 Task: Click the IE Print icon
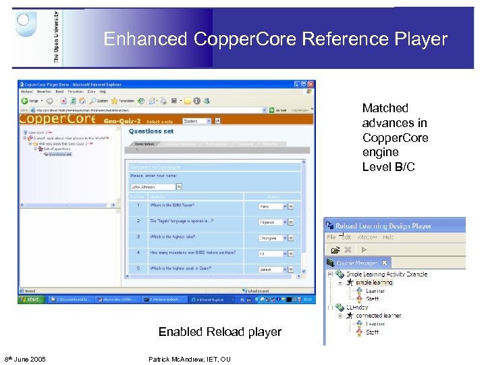[163, 101]
